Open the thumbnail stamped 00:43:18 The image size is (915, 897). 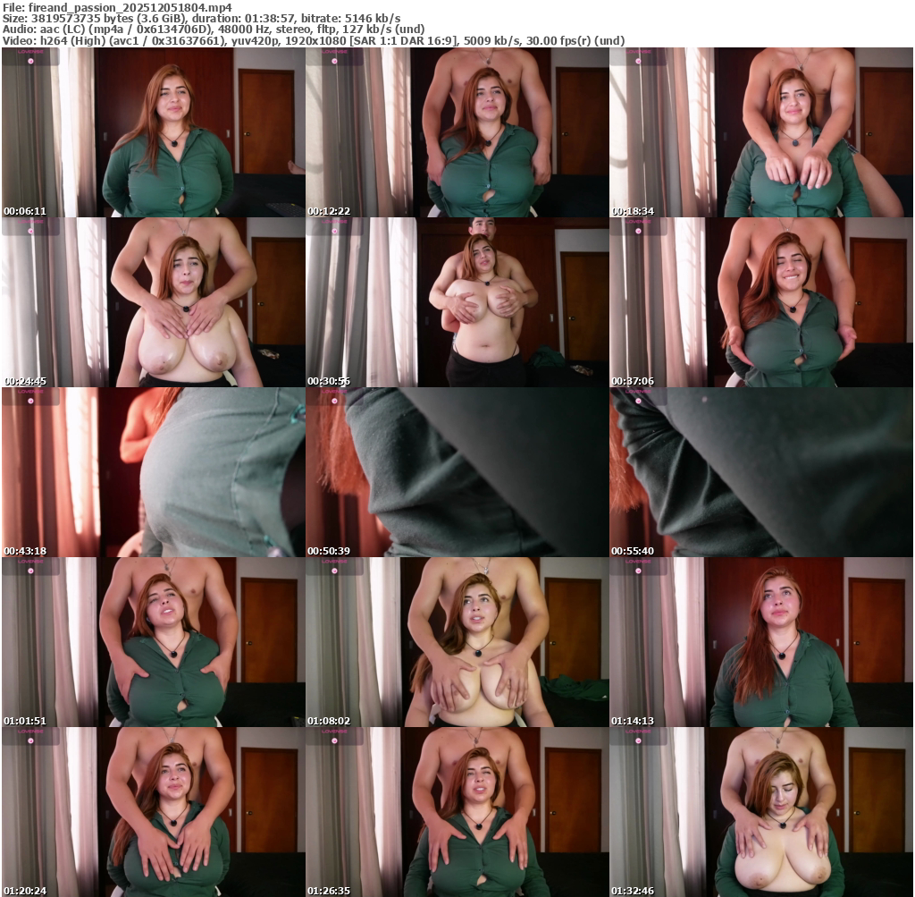154,472
